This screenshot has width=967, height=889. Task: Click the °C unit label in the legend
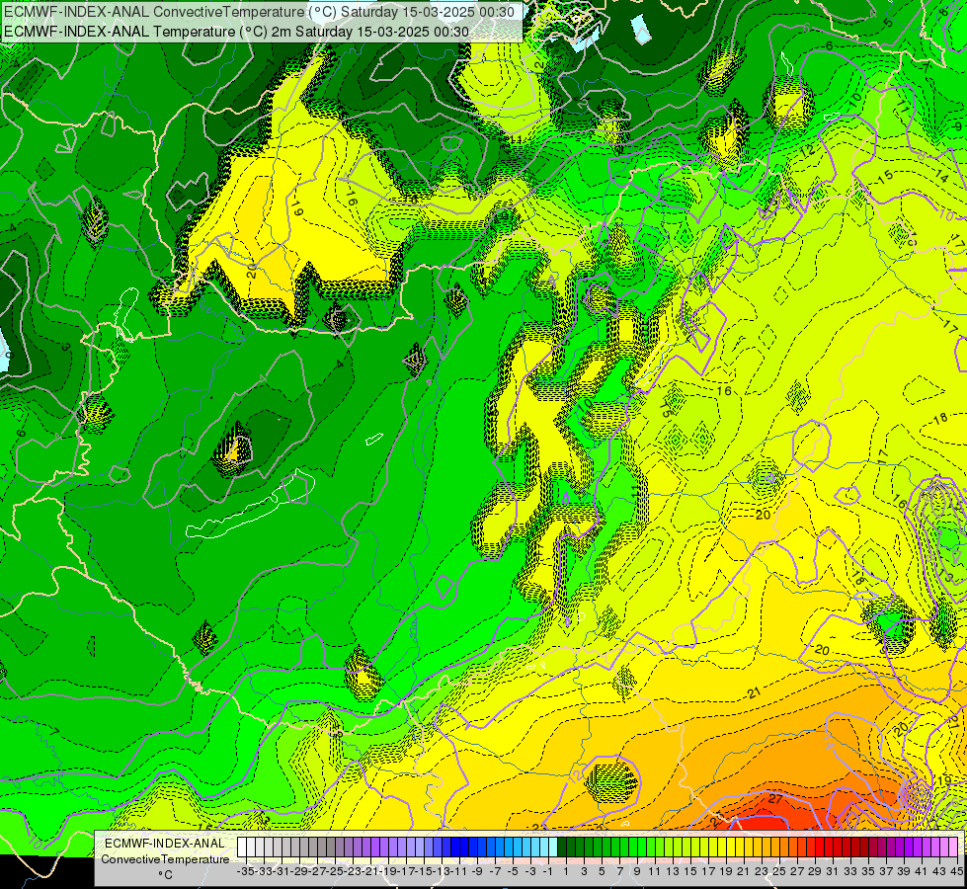point(165,875)
